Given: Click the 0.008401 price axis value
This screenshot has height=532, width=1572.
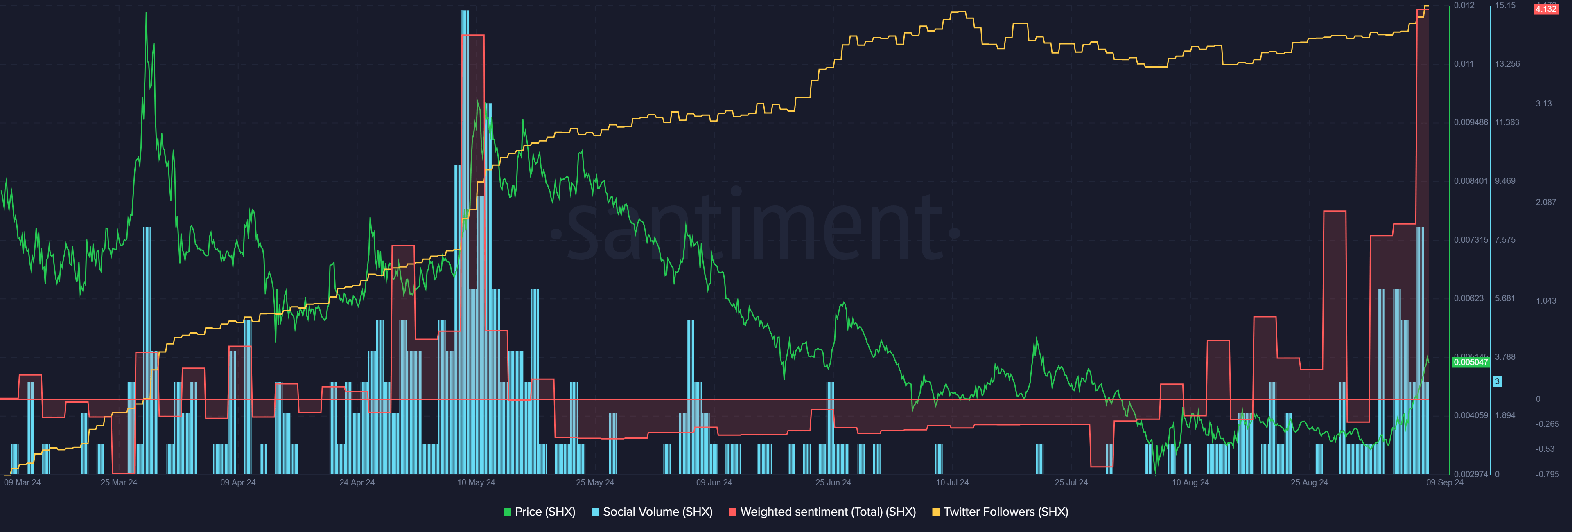Looking at the screenshot, I should 1471,181.
